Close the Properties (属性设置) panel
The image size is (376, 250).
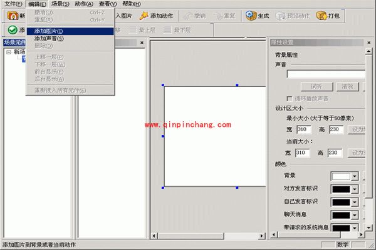tap(369, 42)
